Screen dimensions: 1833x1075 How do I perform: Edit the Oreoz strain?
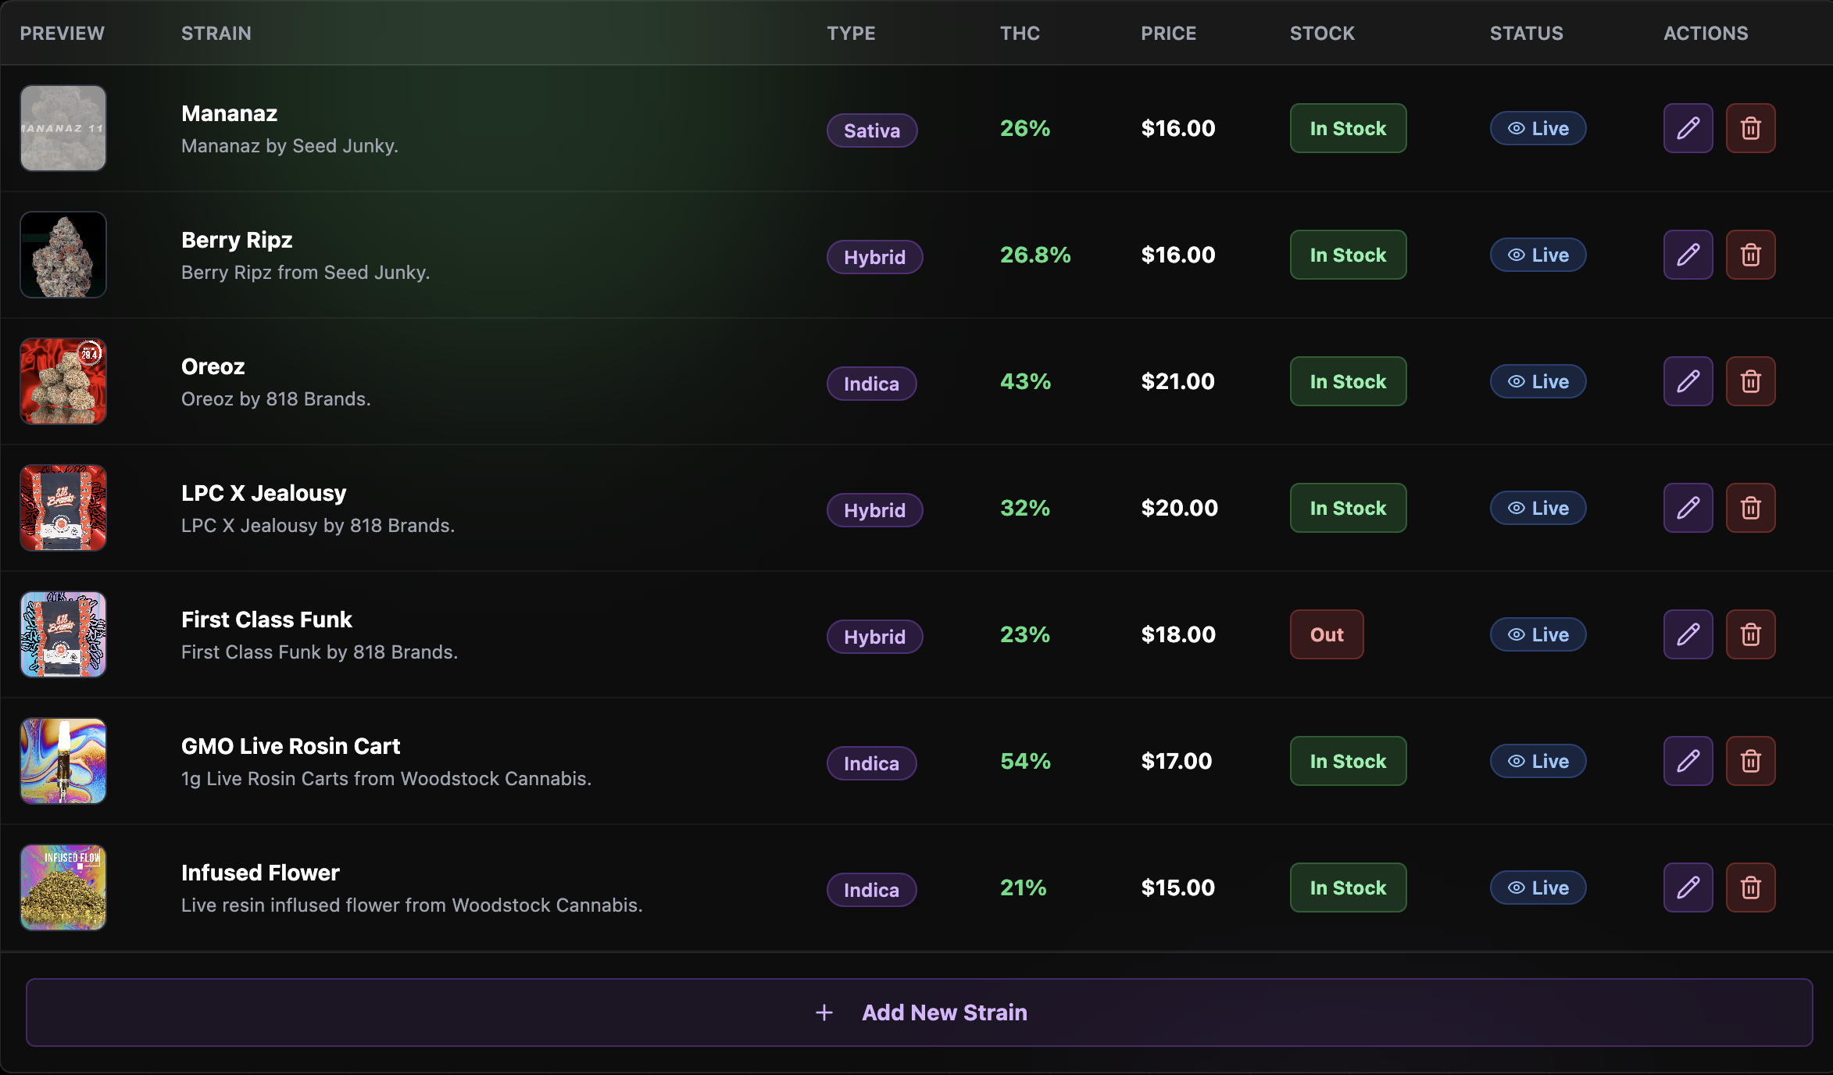coord(1688,381)
